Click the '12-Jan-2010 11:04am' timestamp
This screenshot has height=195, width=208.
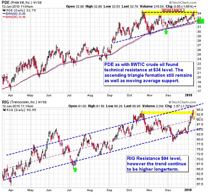pyautogui.click(x=17, y=6)
